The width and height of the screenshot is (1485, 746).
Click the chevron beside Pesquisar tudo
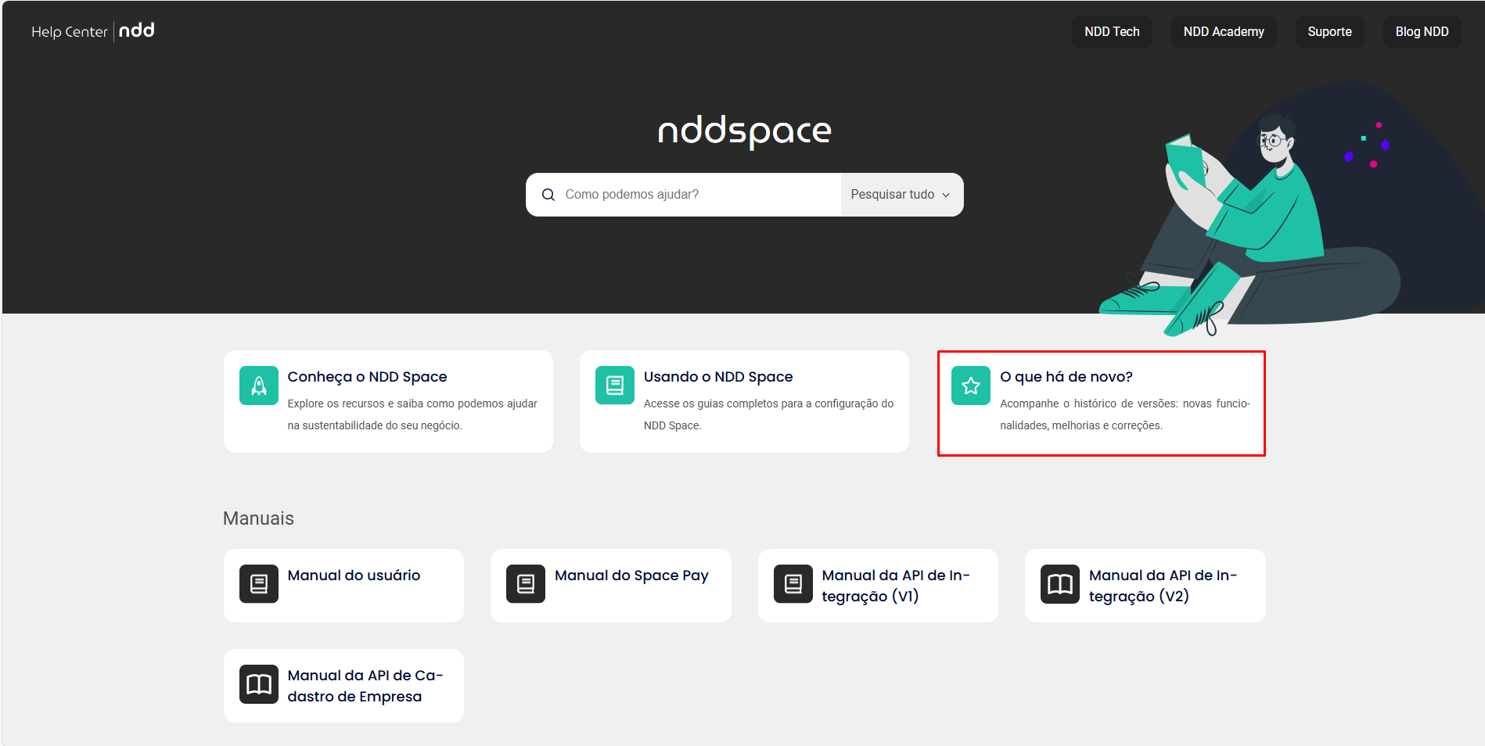946,195
